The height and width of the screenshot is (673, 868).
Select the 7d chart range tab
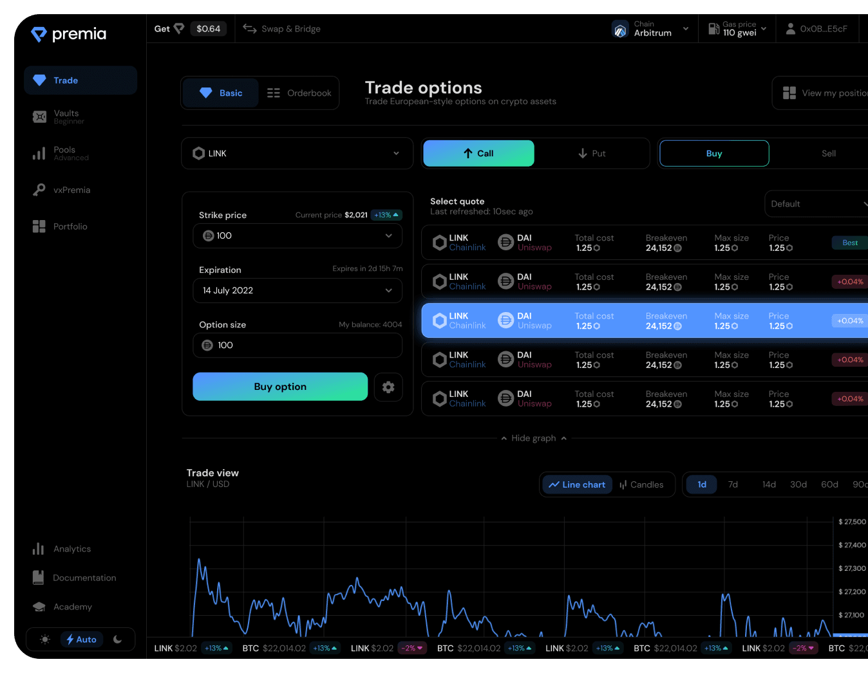click(733, 484)
